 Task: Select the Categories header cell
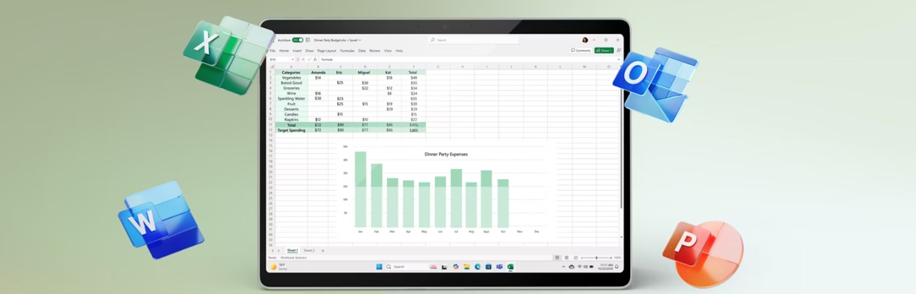click(x=291, y=72)
